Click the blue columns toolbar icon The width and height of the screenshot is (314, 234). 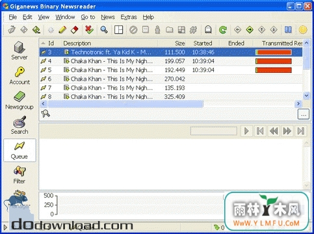click(x=288, y=30)
